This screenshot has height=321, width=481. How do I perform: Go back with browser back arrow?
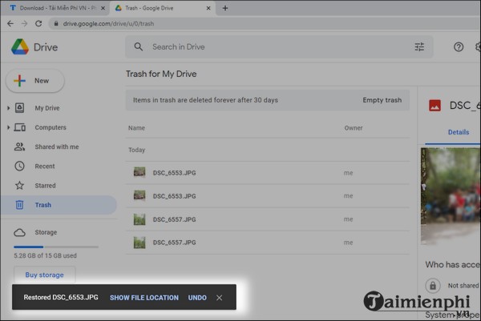click(x=10, y=23)
